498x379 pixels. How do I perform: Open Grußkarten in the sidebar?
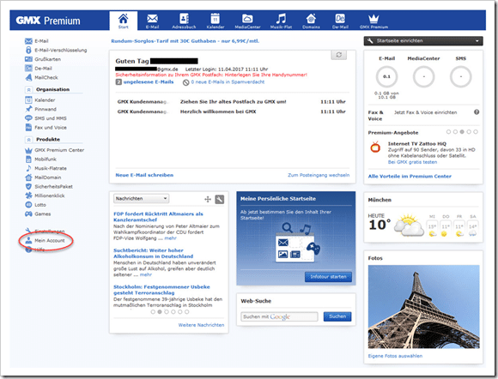[x=43, y=59]
